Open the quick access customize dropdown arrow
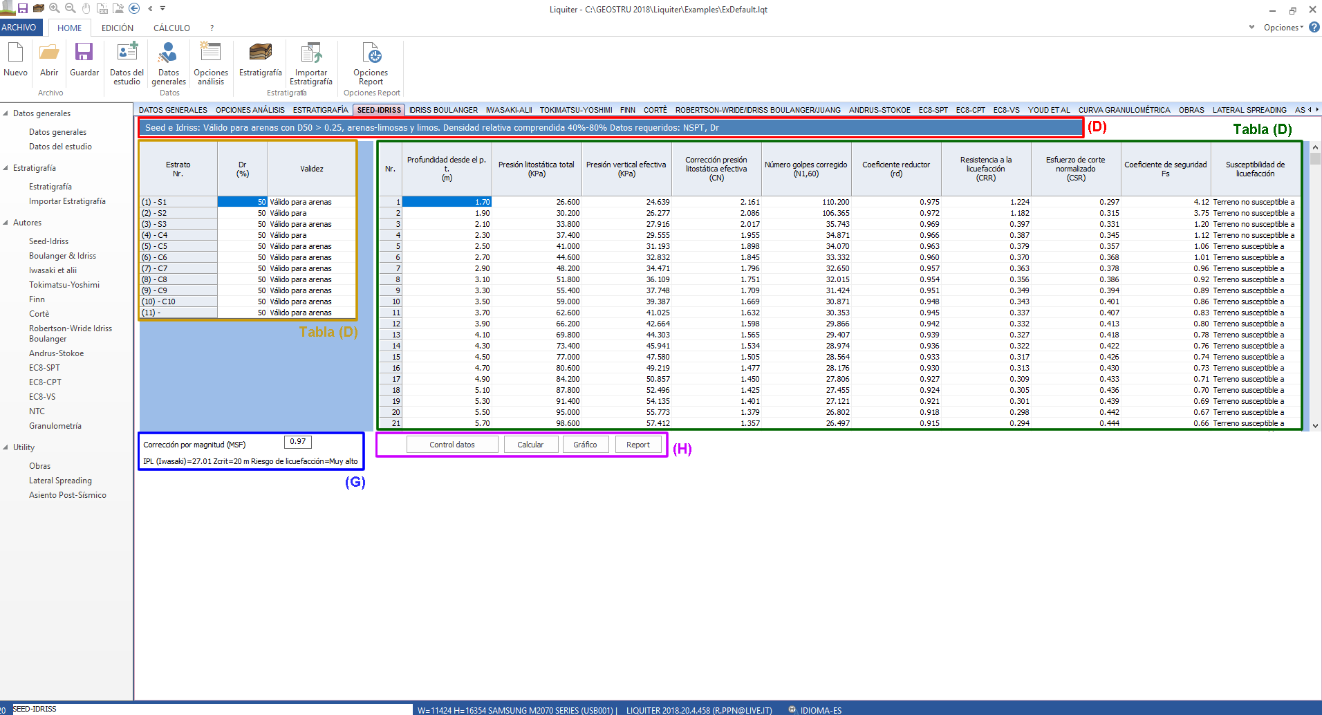 tap(163, 8)
